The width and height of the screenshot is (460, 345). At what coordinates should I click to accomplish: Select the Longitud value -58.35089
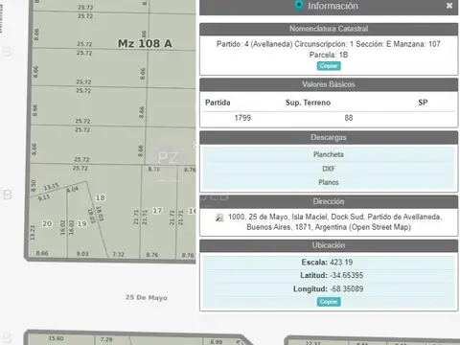coord(347,289)
